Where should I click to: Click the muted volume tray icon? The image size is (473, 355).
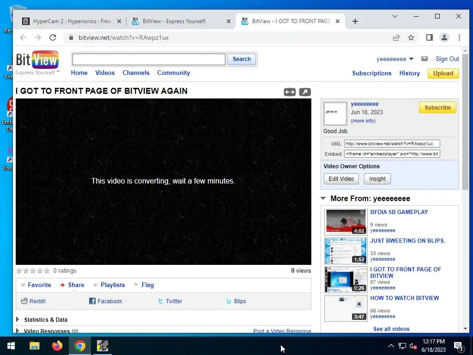(413, 346)
